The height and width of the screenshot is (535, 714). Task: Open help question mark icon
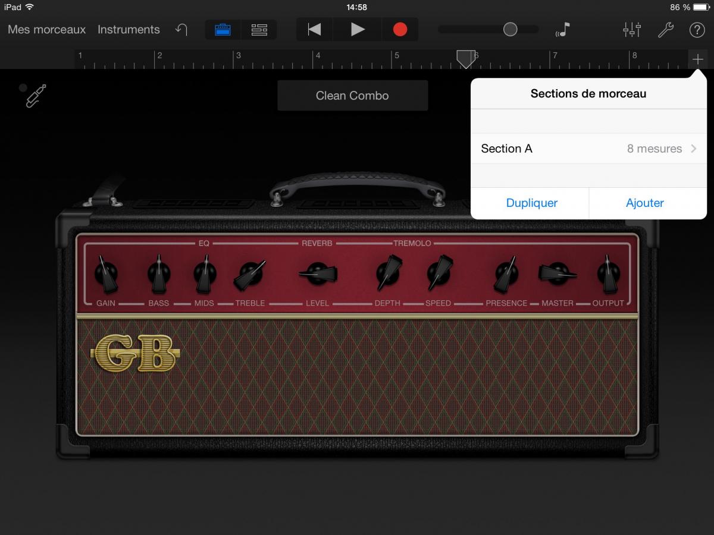coord(697,29)
